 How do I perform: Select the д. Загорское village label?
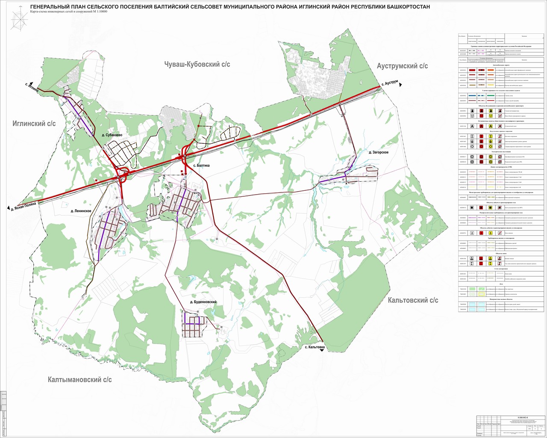378,152
